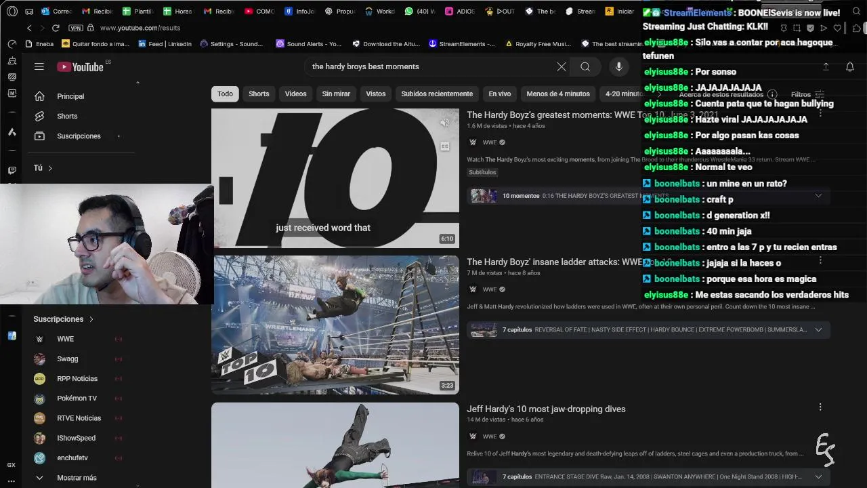Viewport: 867px width, 488px height.
Task: Switch to the WhatsApp browser tab
Action: pyautogui.click(x=420, y=12)
